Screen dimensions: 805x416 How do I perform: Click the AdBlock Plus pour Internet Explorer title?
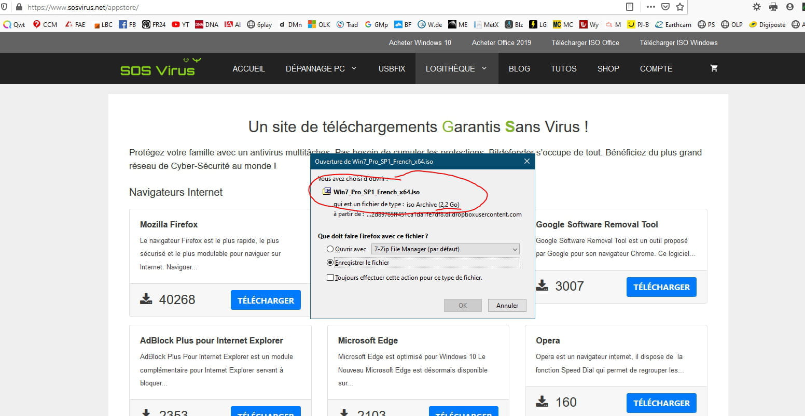click(212, 340)
